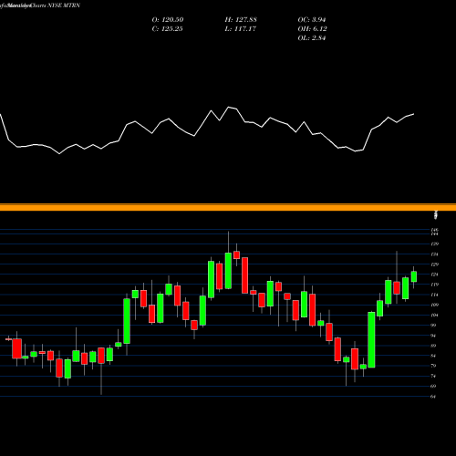Click the 'OL: 2.84' value

(x=312, y=38)
